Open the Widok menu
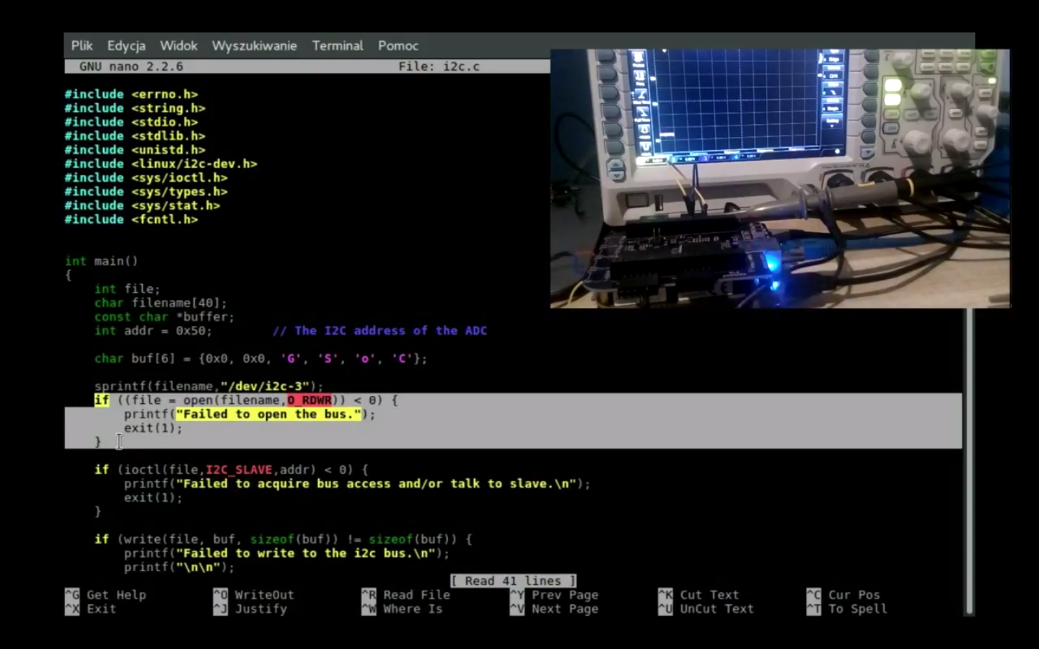Image resolution: width=1039 pixels, height=649 pixels. (x=178, y=45)
